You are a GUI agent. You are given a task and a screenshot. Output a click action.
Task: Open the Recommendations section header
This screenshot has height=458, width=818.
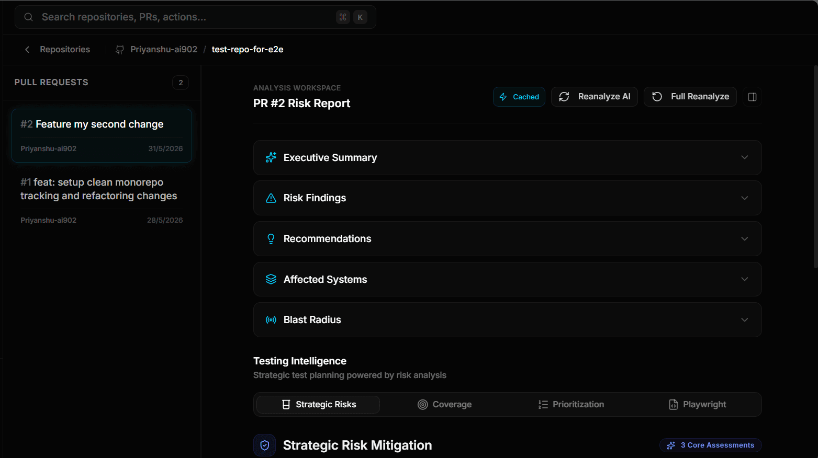507,239
